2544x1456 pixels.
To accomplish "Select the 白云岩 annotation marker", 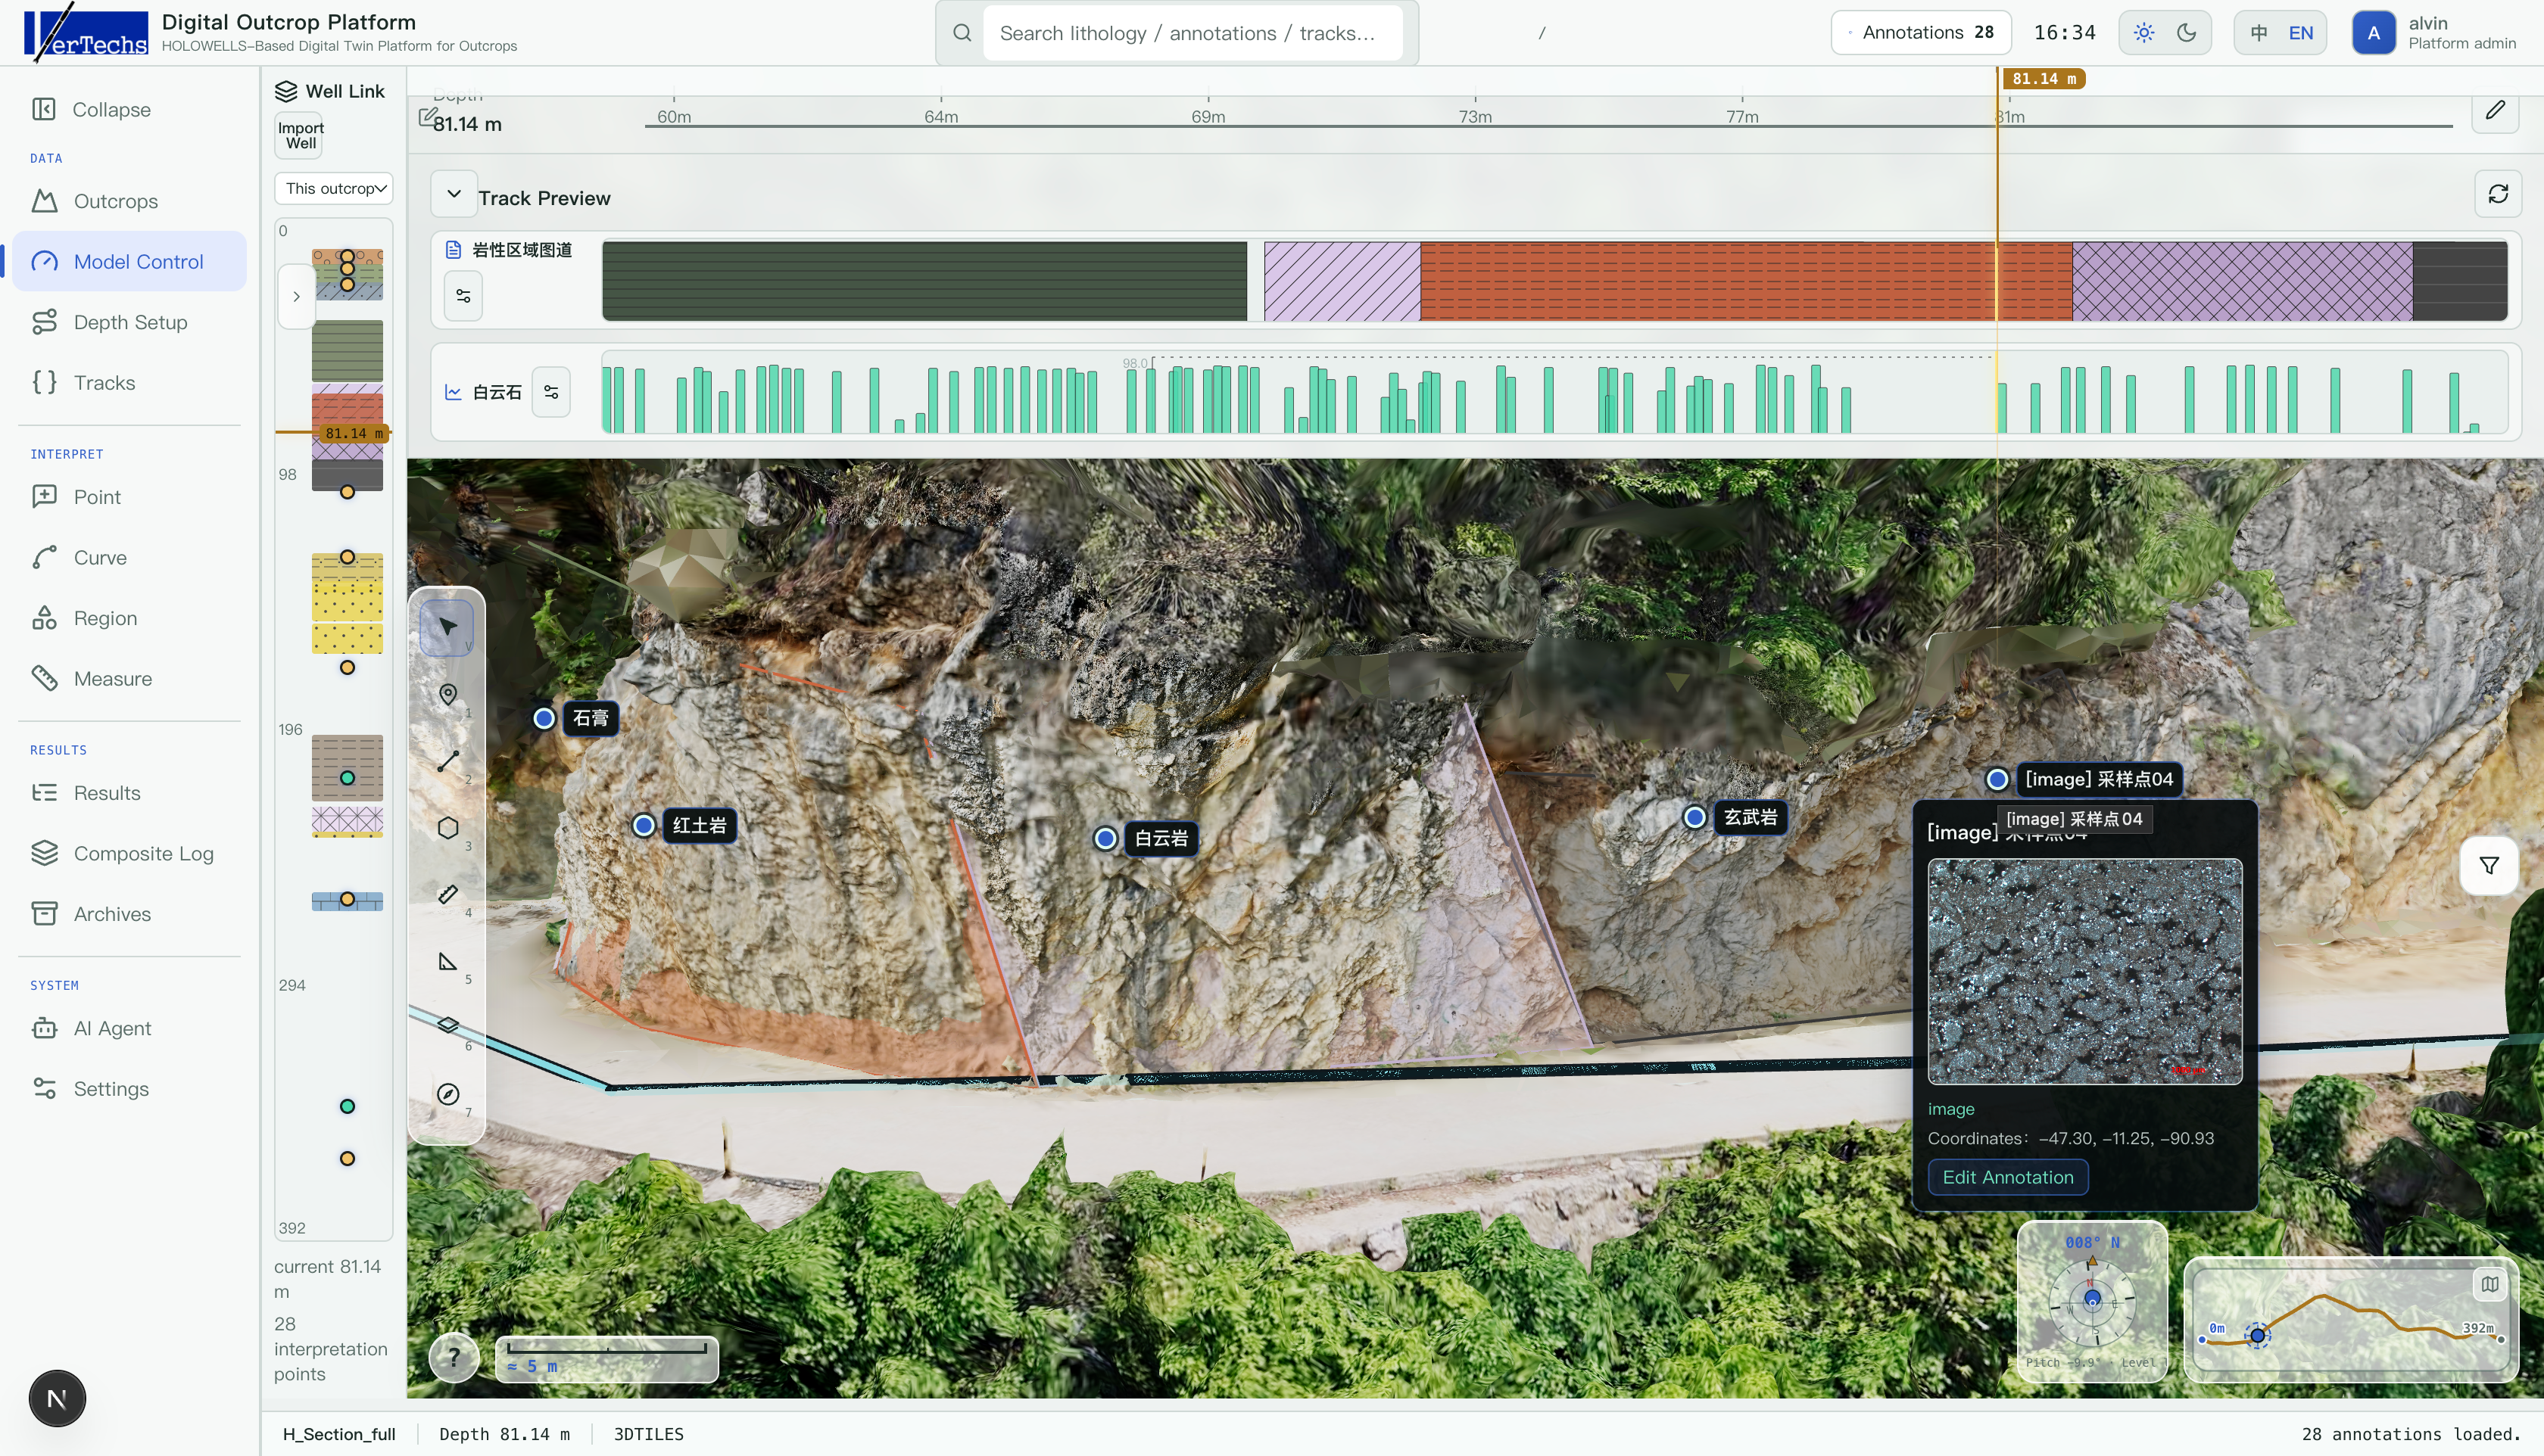I will pyautogui.click(x=1105, y=838).
